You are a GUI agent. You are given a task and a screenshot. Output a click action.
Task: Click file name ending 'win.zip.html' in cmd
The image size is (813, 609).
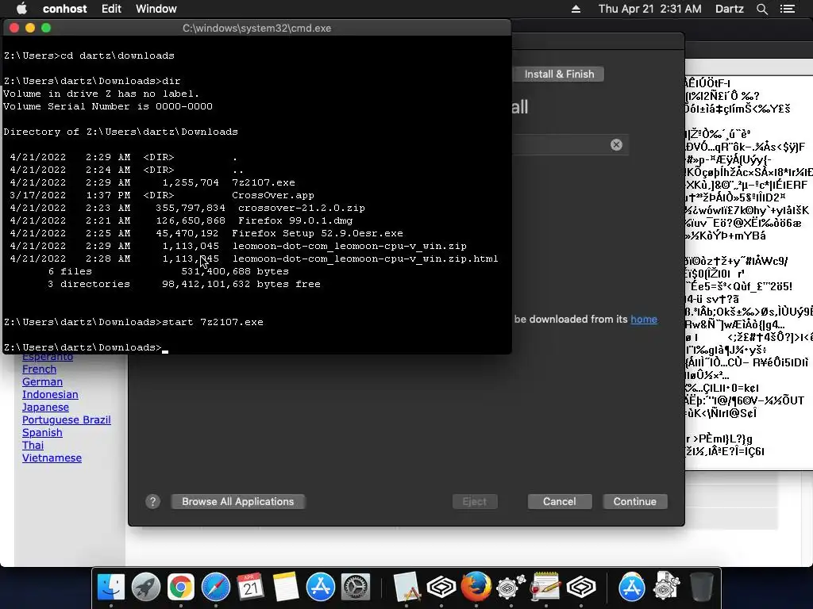(x=365, y=259)
